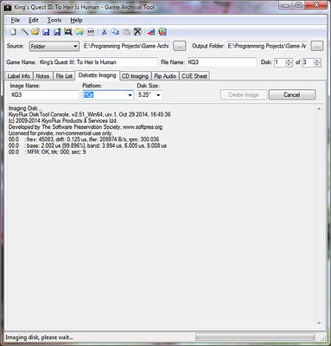
Task: Switch to the File List tab
Action: 64,76
